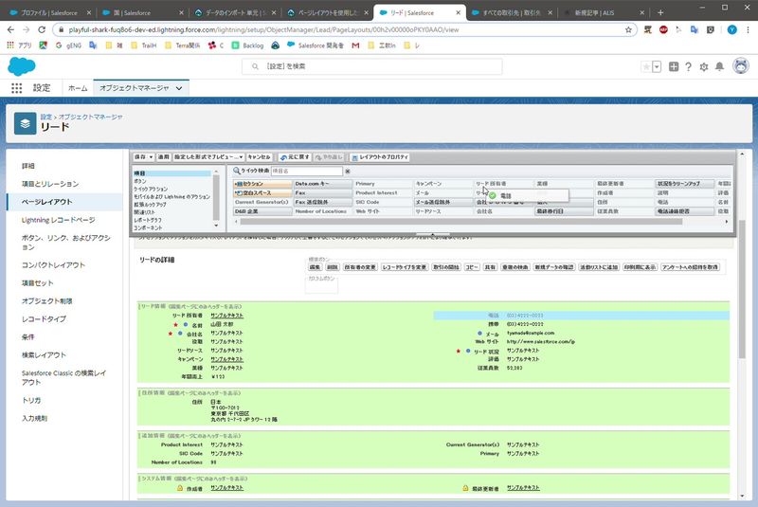Click the Salesforce cloud logo

pyautogui.click(x=21, y=66)
